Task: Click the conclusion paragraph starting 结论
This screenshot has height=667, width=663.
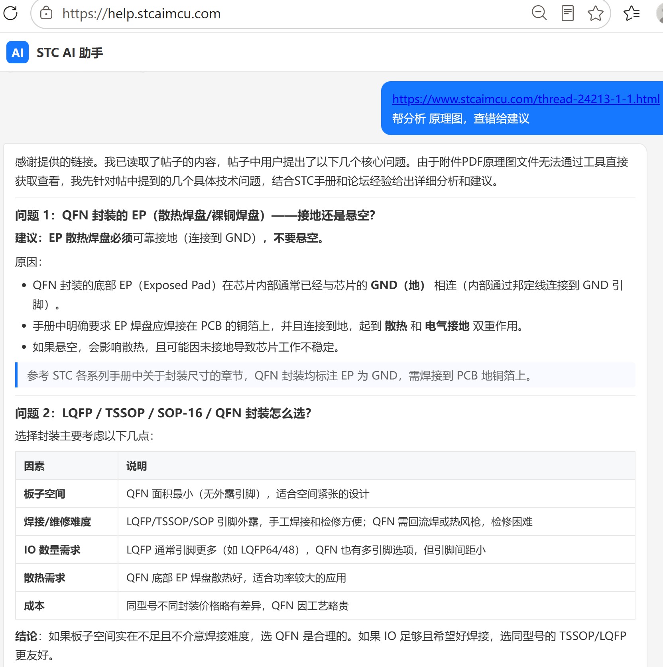Action: [321, 645]
